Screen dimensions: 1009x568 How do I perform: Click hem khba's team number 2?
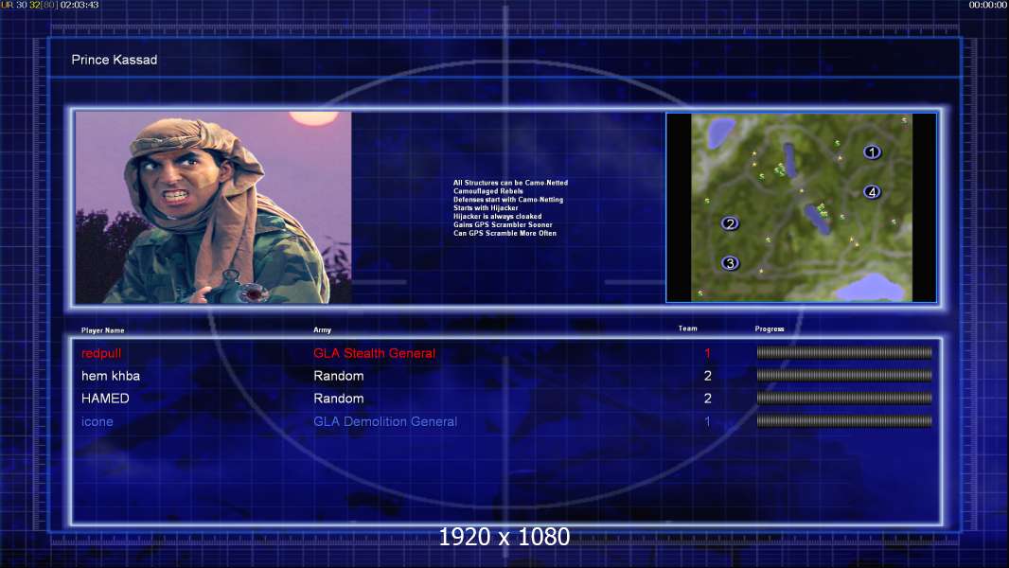pos(707,376)
